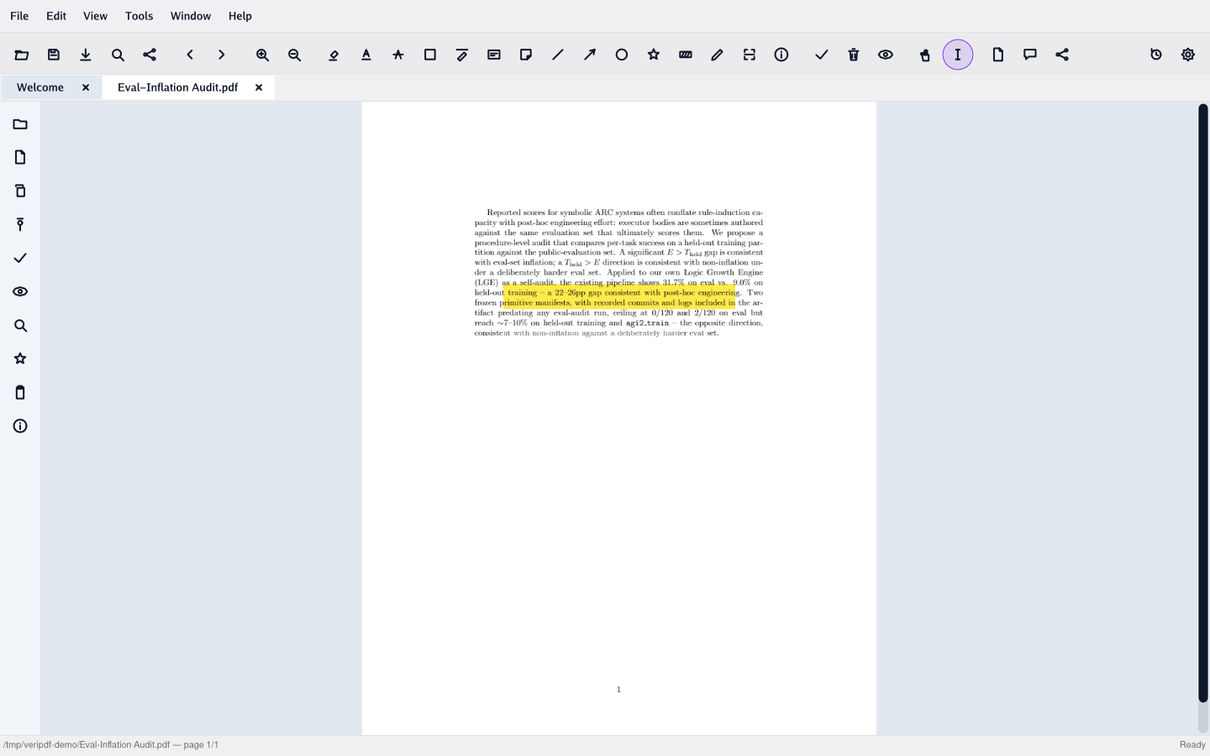Click the checkmark icon in top toolbar

pyautogui.click(x=822, y=55)
